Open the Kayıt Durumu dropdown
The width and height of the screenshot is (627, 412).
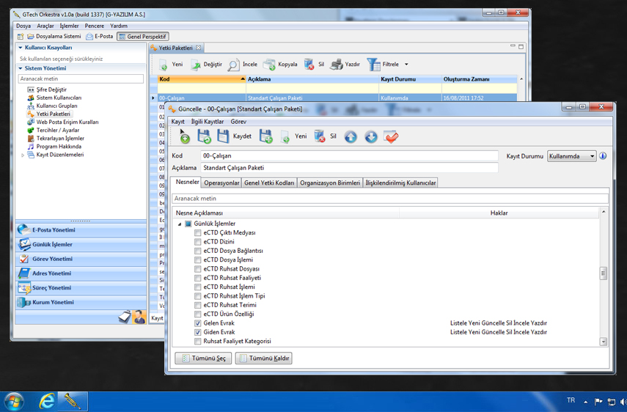(592, 156)
